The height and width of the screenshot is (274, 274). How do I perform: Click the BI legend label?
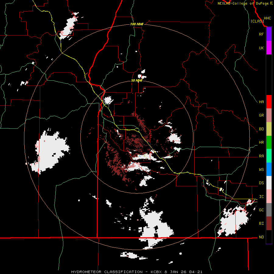261,223
